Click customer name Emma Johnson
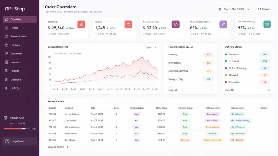 [x=72, y=114]
